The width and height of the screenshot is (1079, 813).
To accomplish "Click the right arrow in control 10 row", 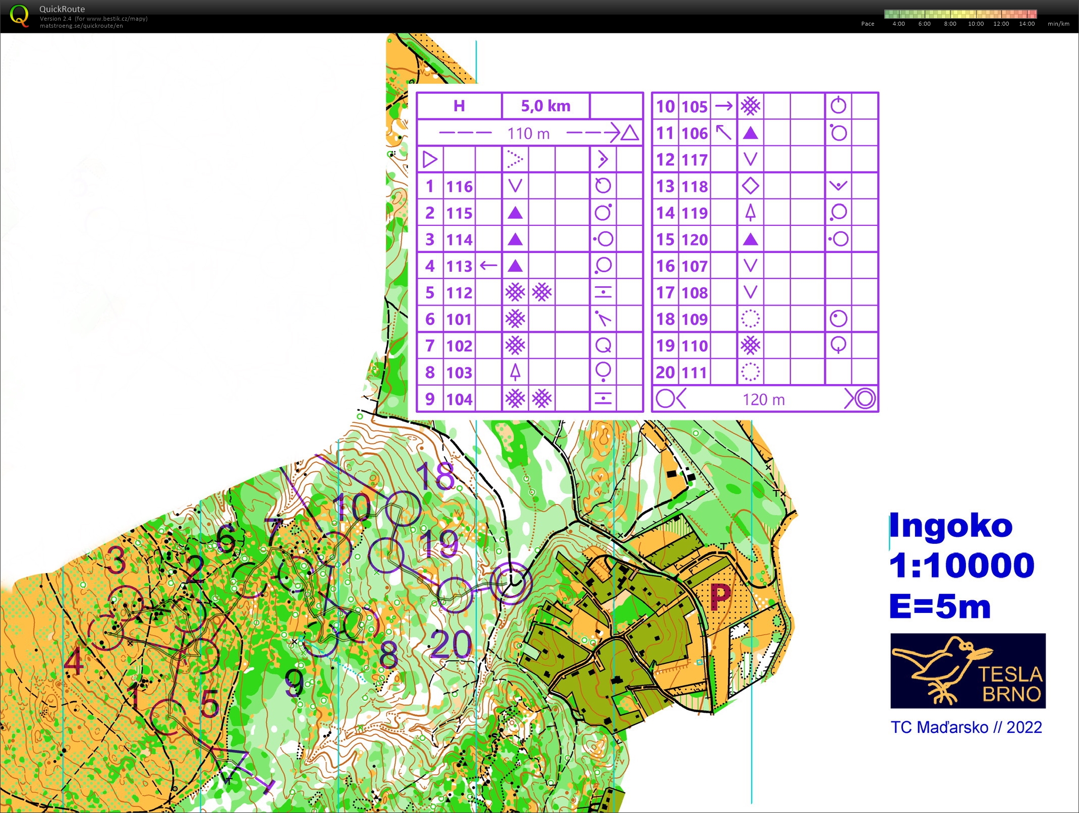I will (724, 106).
